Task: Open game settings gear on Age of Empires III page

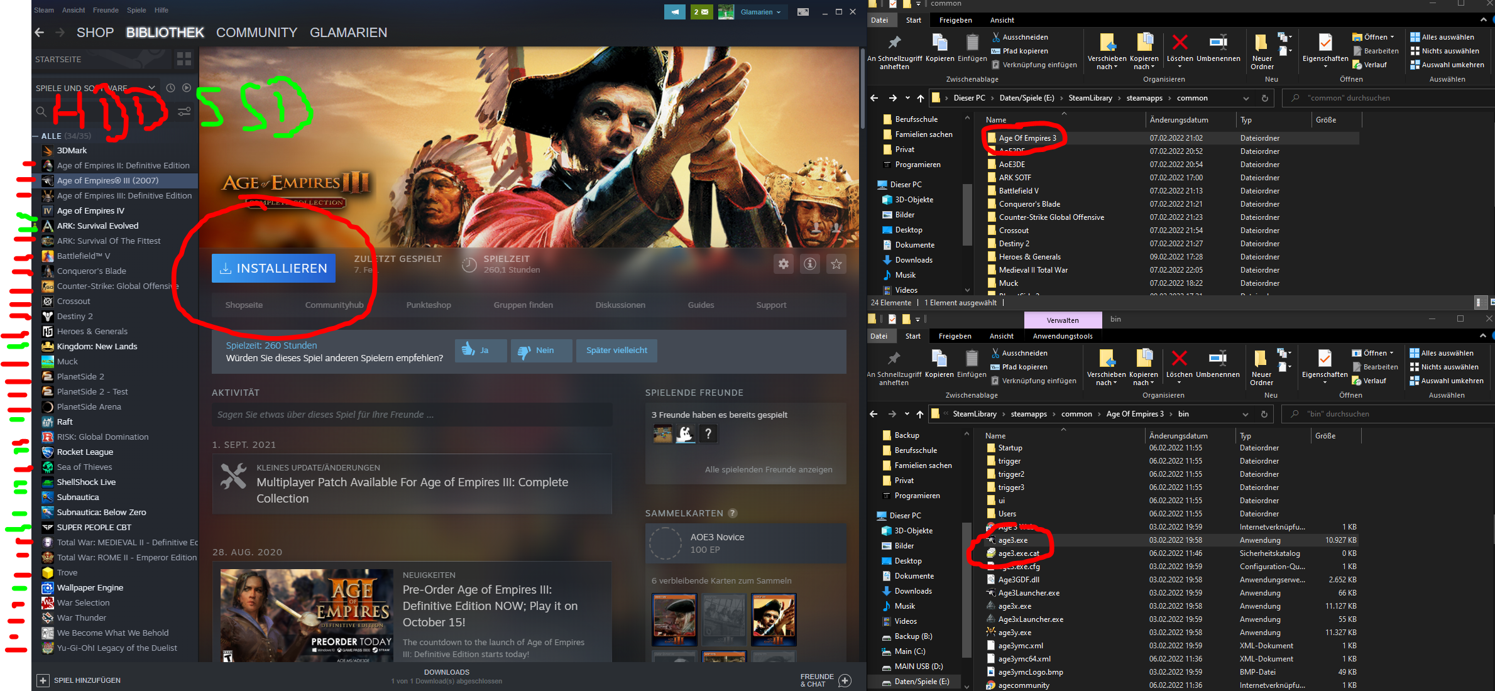Action: [x=784, y=264]
